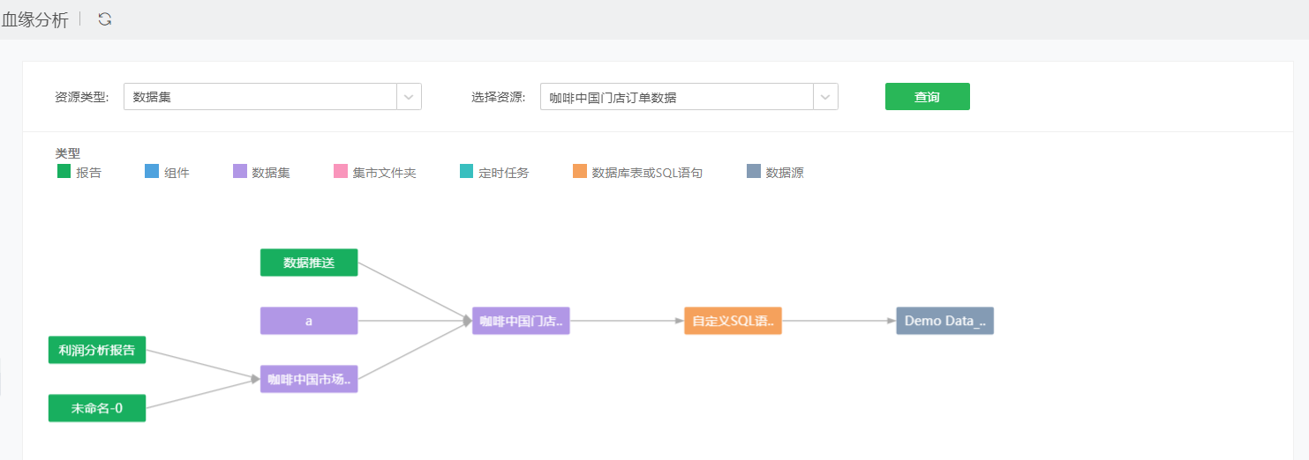Click the 选择资源: label

(498, 97)
